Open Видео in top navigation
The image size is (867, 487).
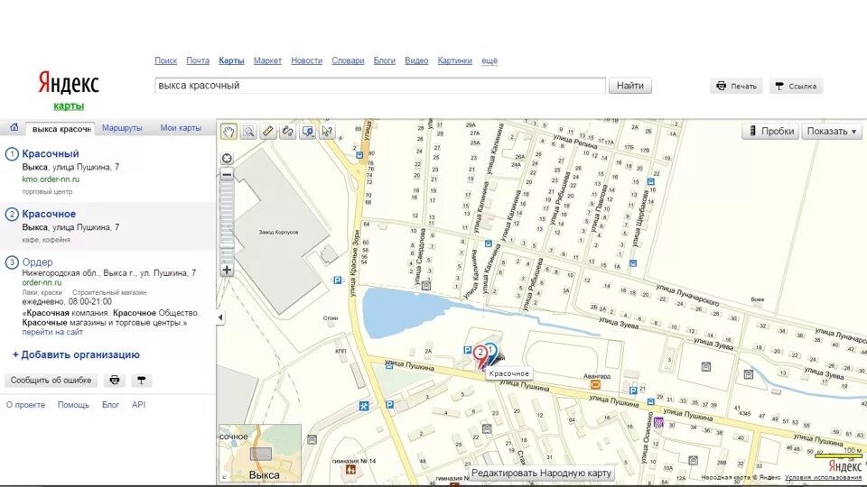(x=416, y=60)
